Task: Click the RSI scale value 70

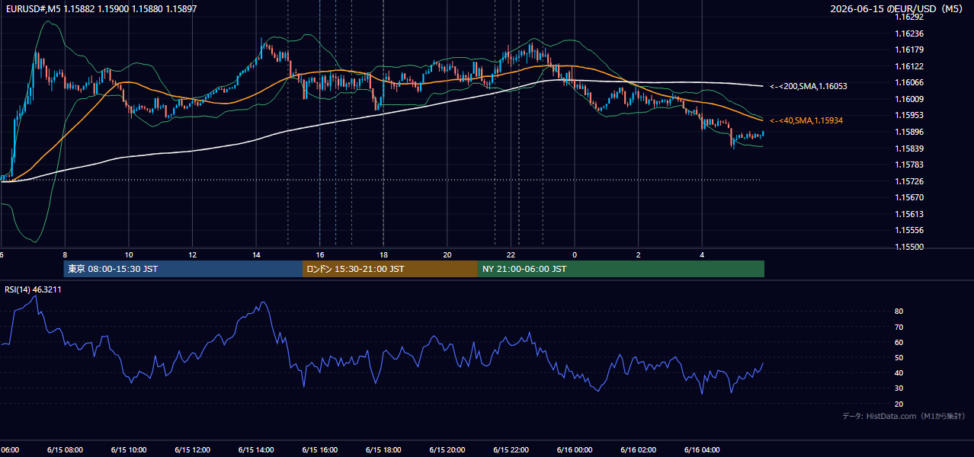Action: (899, 327)
